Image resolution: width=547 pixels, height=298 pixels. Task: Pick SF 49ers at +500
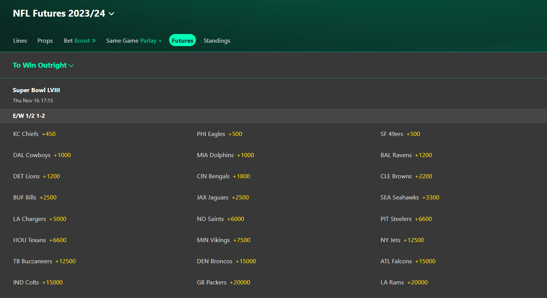pos(400,134)
